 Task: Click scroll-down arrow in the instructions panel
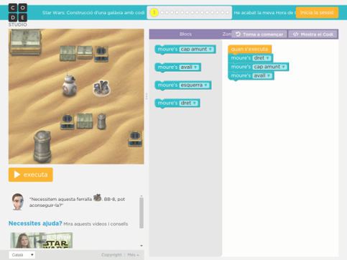pos(142,246)
